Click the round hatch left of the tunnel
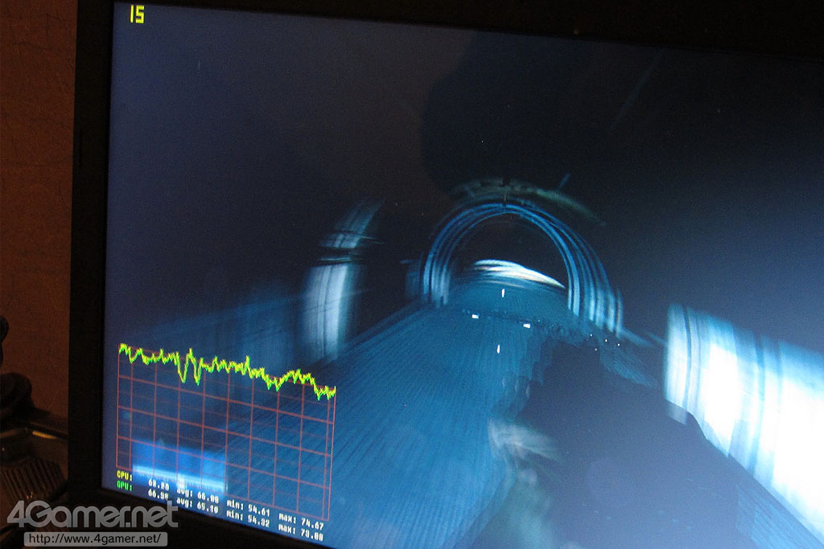The width and height of the screenshot is (824, 549). (x=342, y=281)
